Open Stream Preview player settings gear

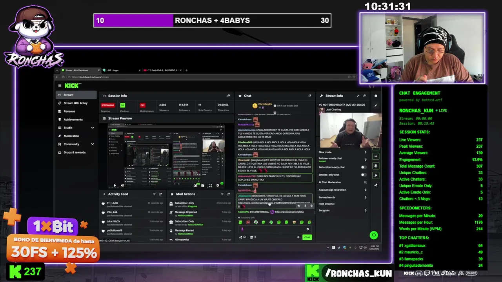[218, 185]
